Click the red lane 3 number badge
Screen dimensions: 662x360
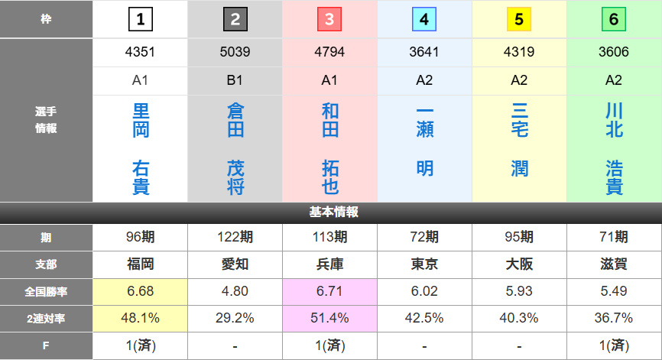(329, 19)
